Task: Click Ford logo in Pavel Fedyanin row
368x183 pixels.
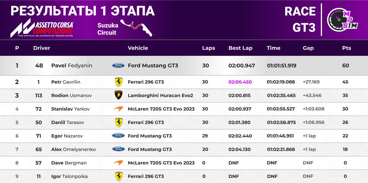Action: (118, 65)
